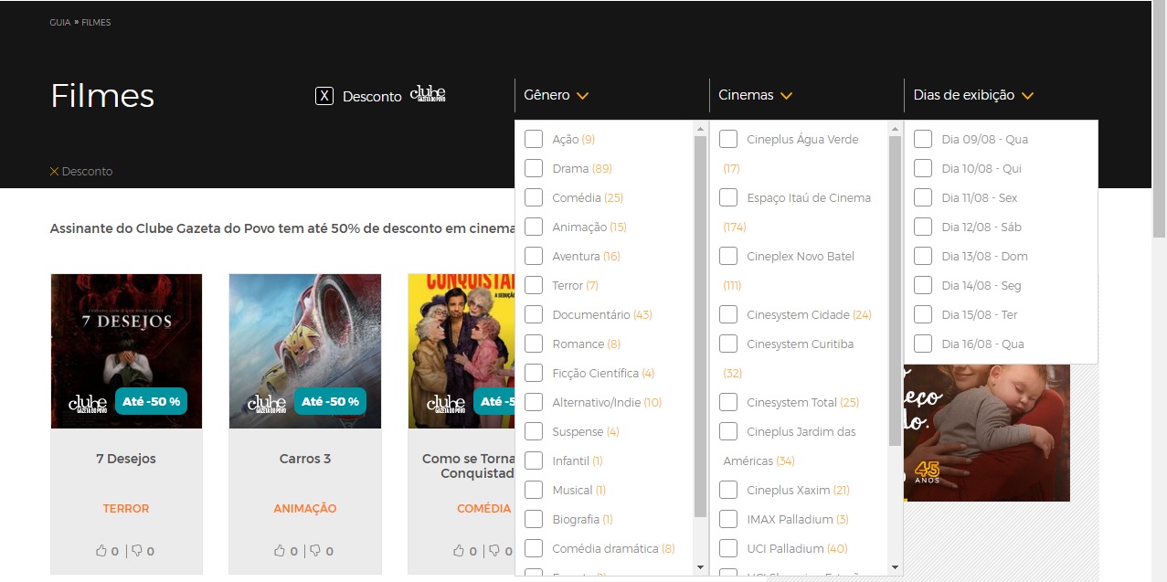The height and width of the screenshot is (582, 1167).
Task: Select the Musical genre checkbox
Action: (x=534, y=490)
